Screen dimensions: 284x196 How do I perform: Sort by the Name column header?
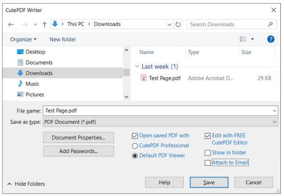147,52
